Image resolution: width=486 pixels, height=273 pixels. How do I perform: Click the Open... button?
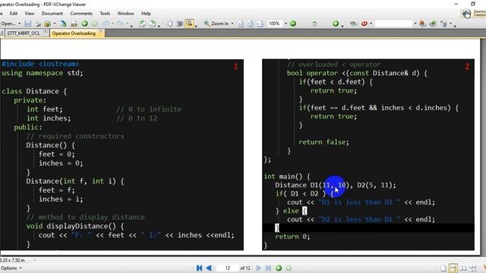click(8, 24)
